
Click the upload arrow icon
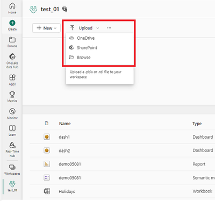[x=72, y=28]
